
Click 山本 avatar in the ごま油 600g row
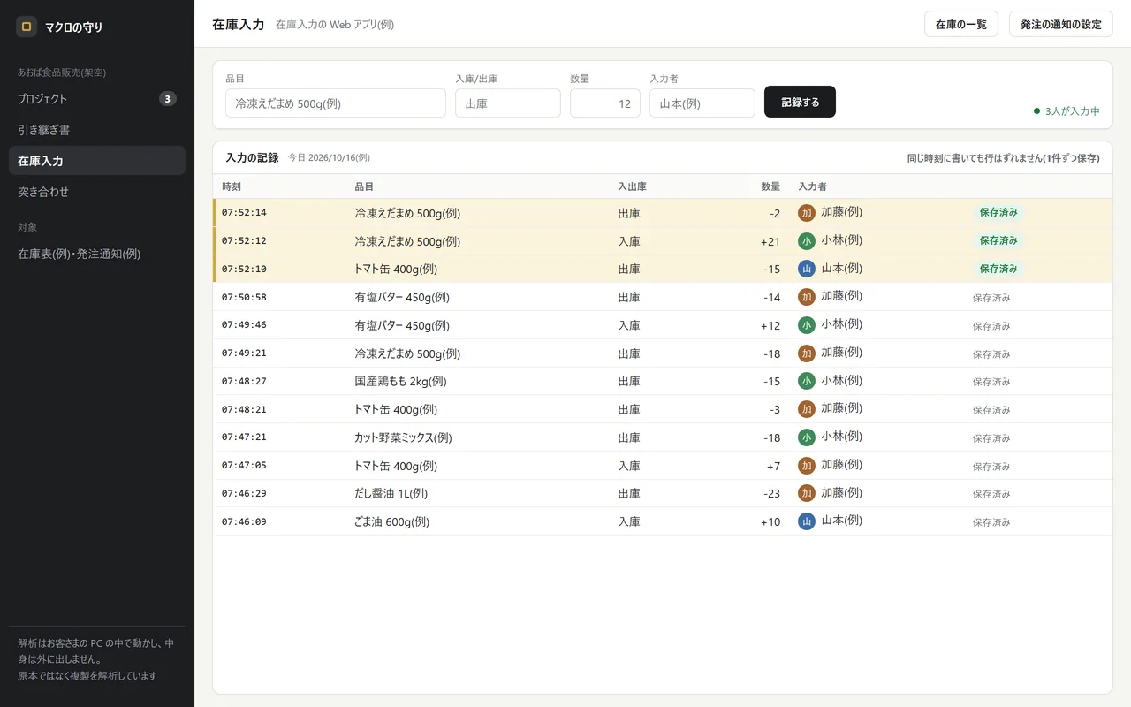click(807, 521)
